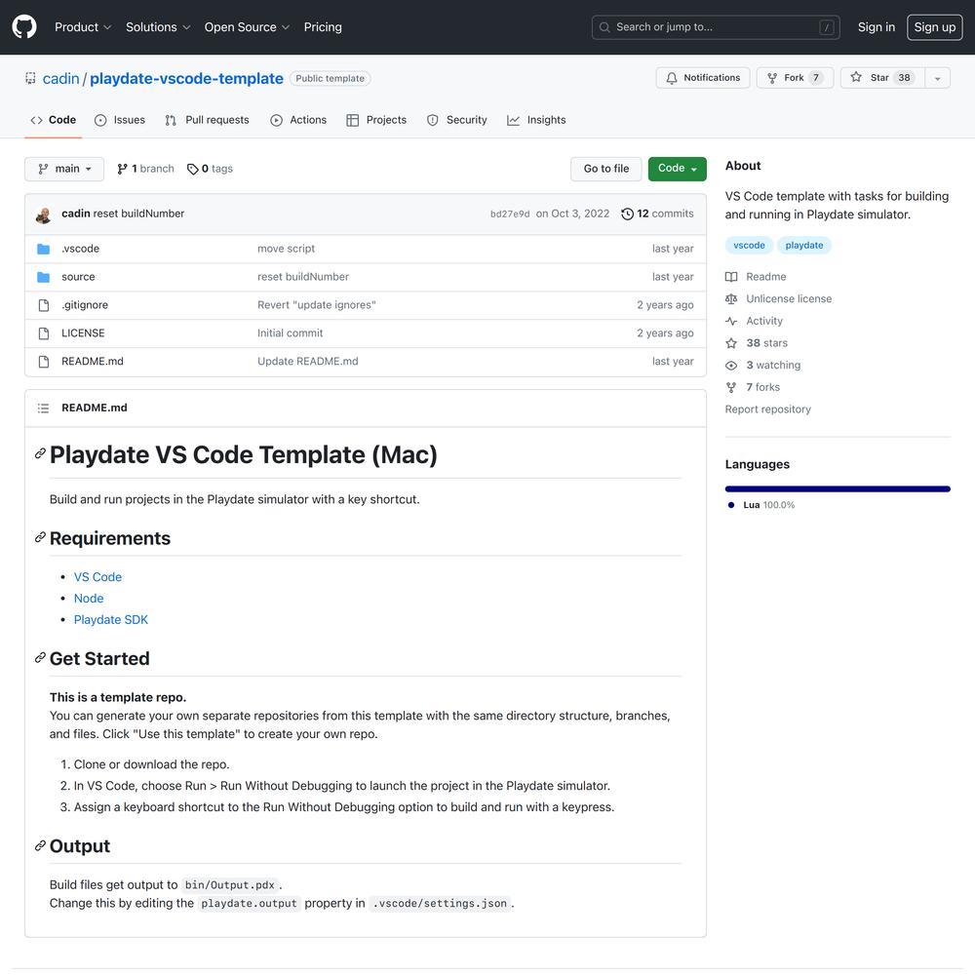Click cadin's avatar in commit row
This screenshot has width=975, height=975.
click(x=44, y=215)
